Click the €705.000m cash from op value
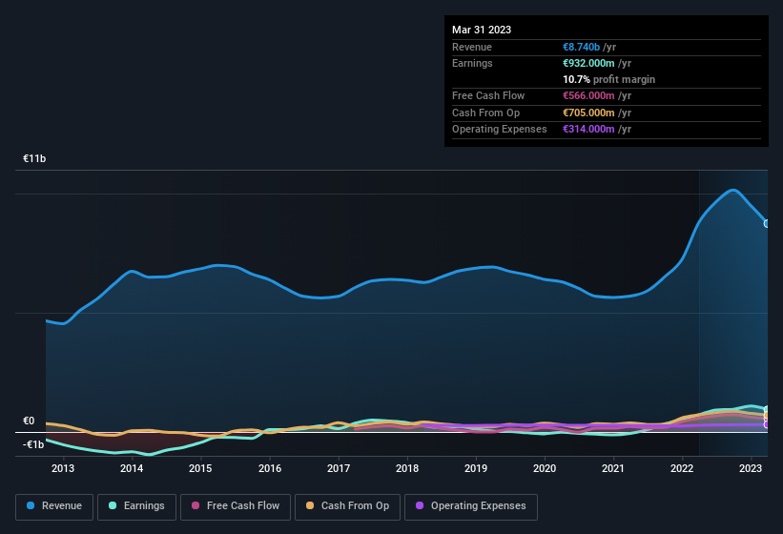The image size is (783, 534). click(588, 113)
